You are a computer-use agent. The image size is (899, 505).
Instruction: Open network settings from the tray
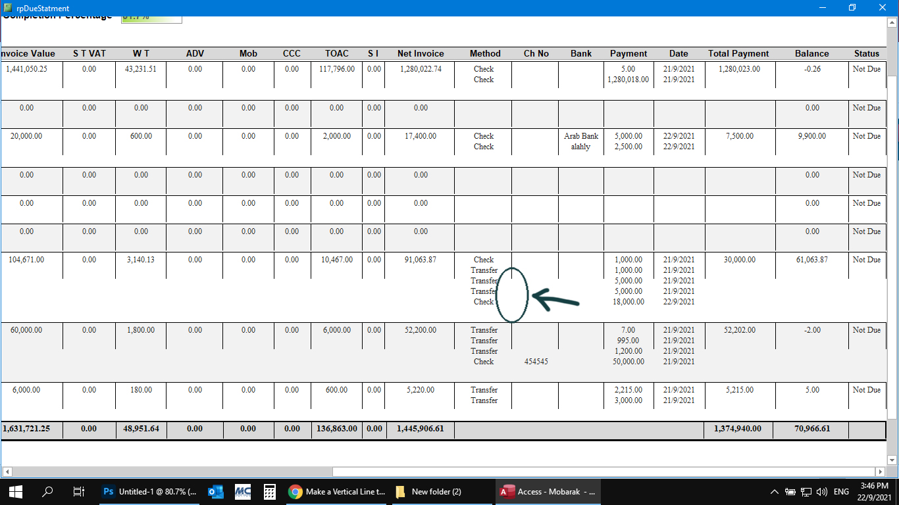point(806,491)
